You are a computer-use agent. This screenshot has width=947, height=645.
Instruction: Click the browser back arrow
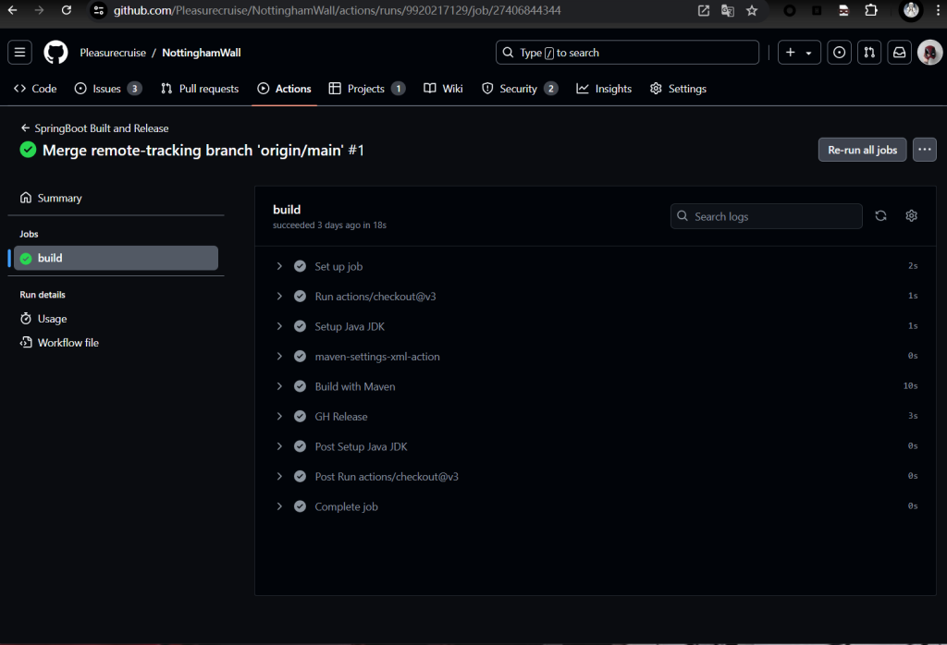click(x=12, y=10)
